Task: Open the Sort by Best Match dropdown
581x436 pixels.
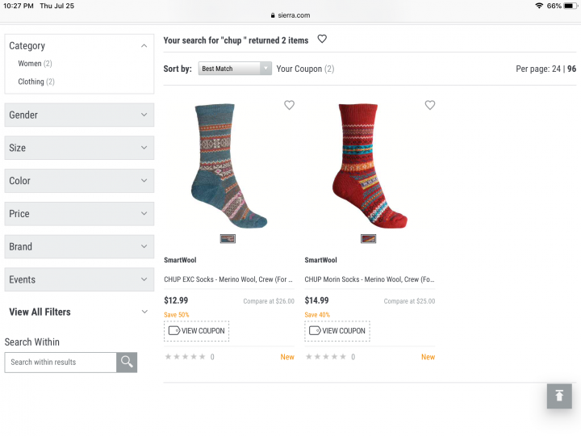Action: click(235, 69)
